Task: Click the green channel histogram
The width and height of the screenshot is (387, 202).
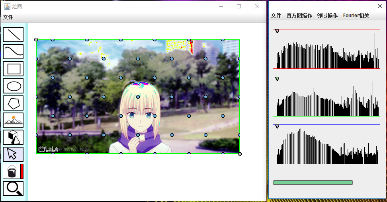Action: (326, 97)
